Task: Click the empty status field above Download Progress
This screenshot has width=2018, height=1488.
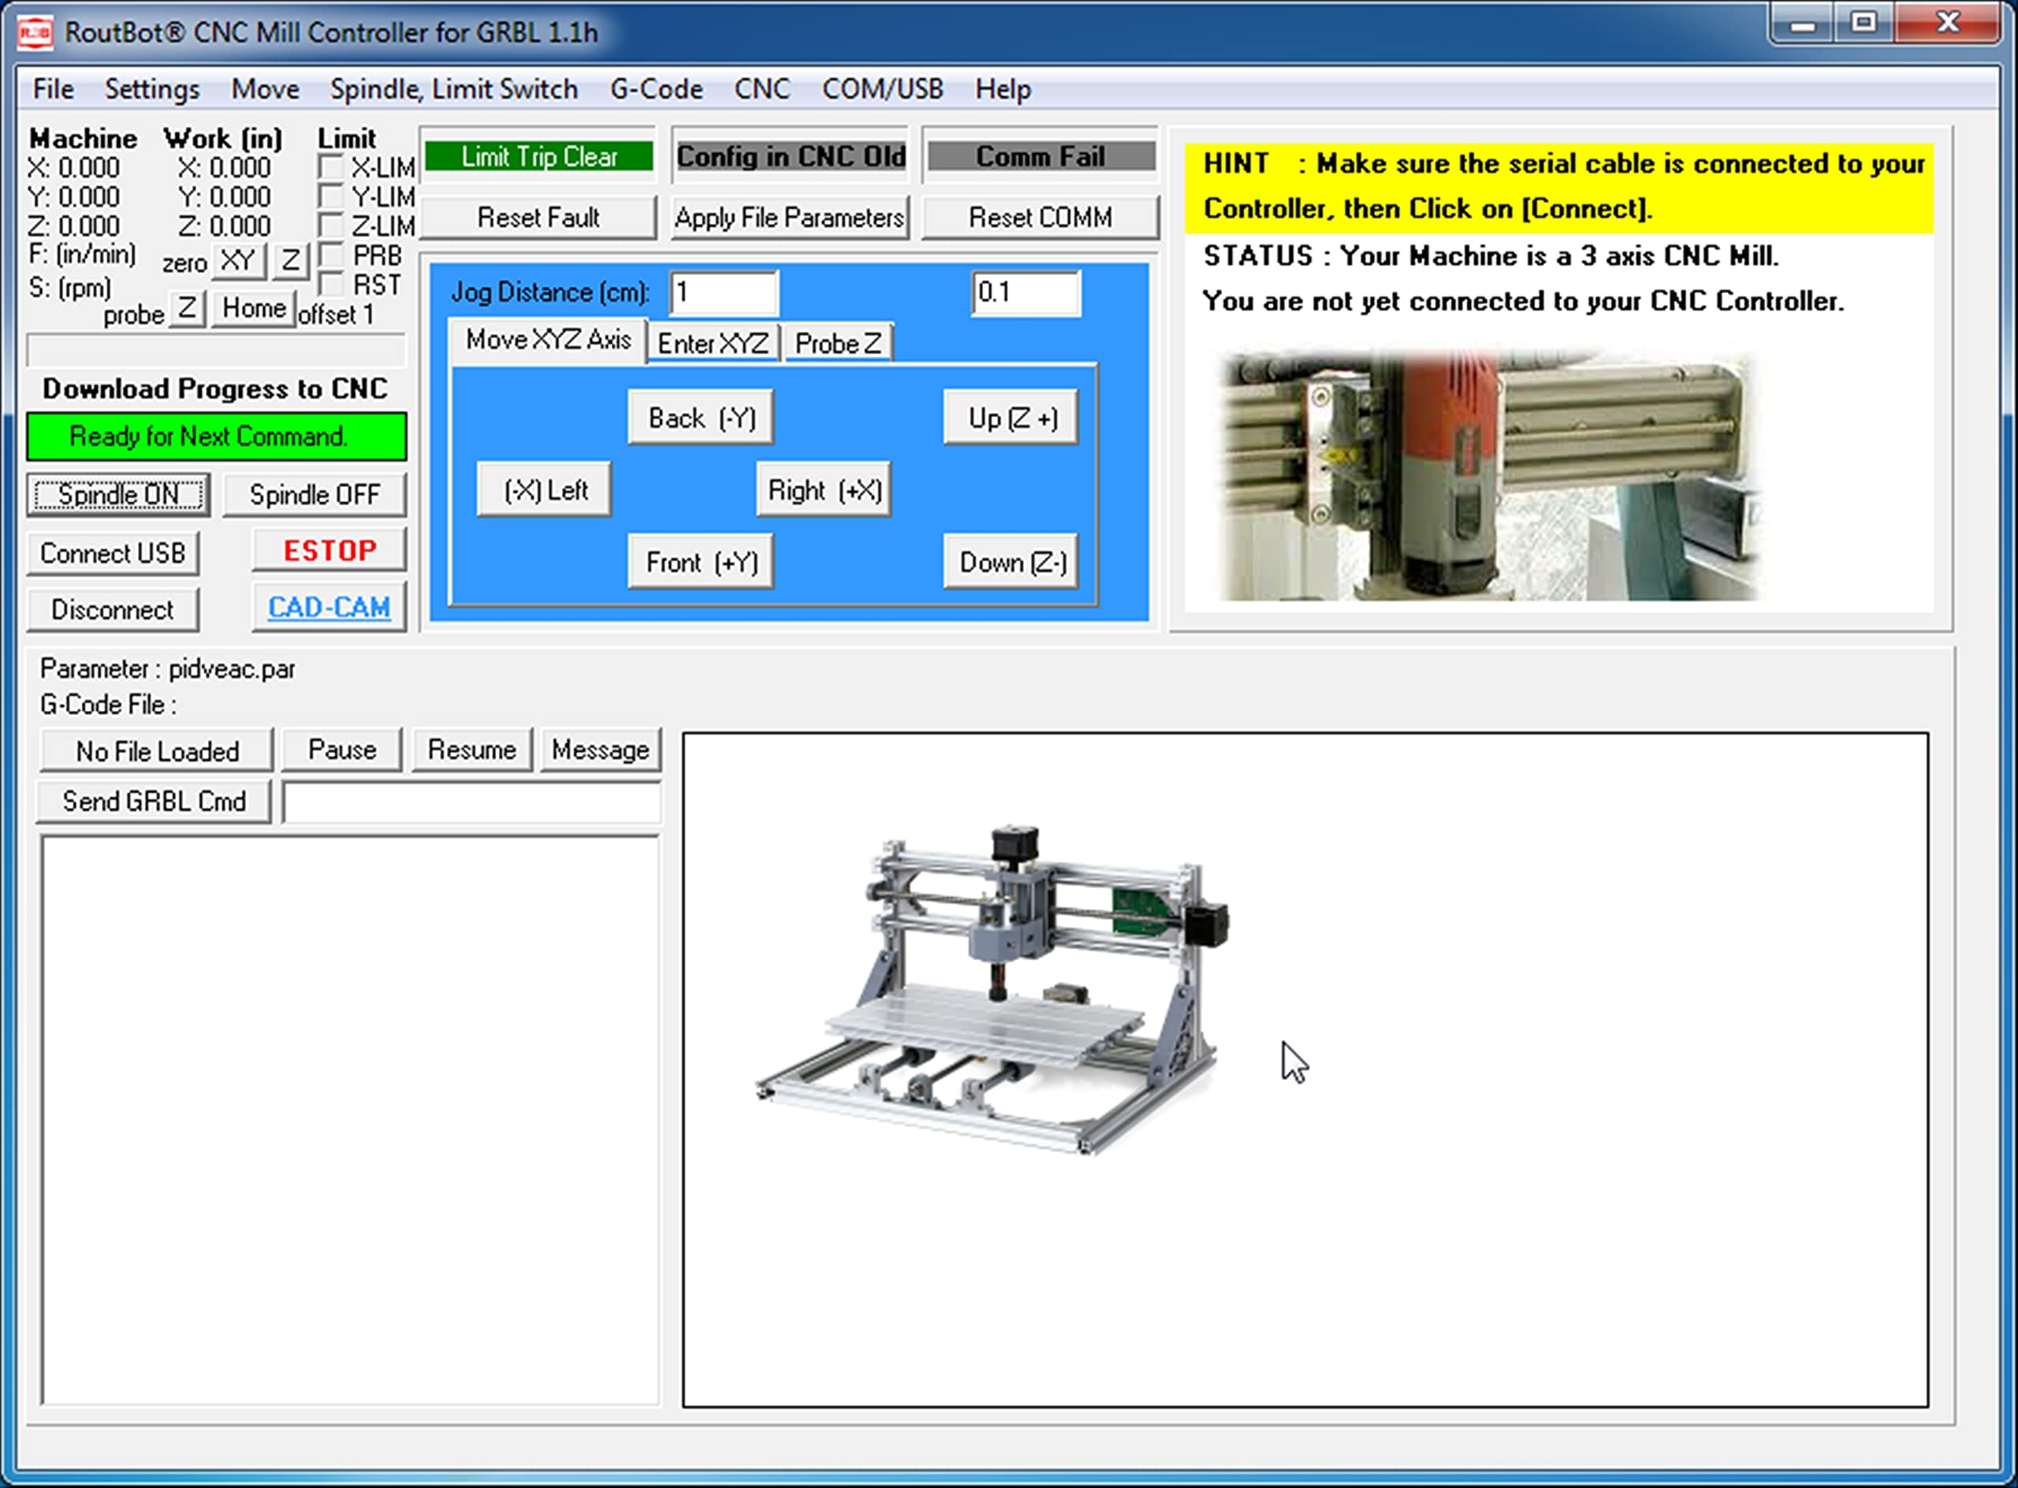Action: (x=216, y=349)
